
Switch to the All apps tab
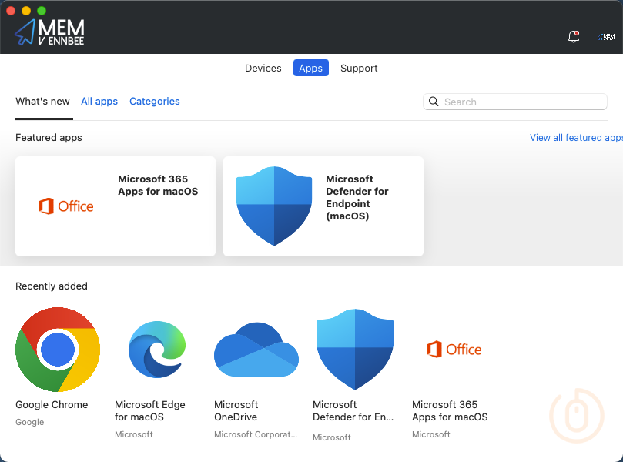pos(99,101)
